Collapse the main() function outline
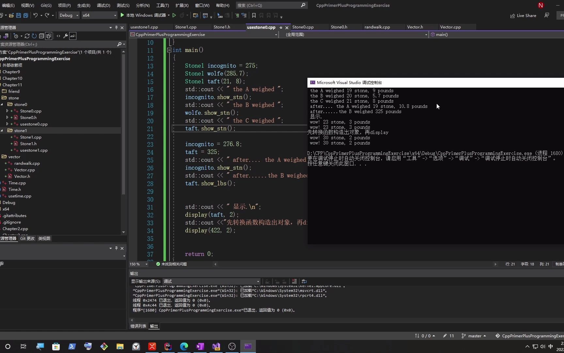Image resolution: width=564 pixels, height=353 pixels. coord(169,50)
